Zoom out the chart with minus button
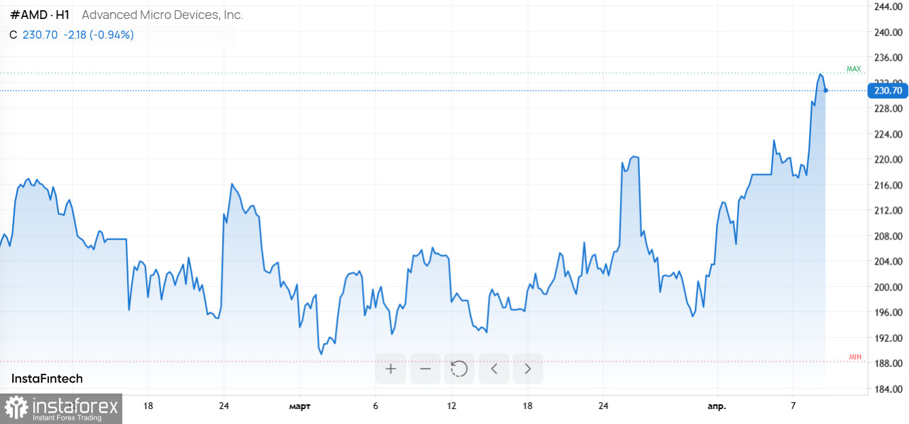The image size is (909, 424). tap(425, 369)
